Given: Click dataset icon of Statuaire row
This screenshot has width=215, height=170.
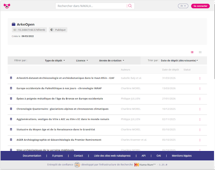Looking at the screenshot, I should point(11,129).
